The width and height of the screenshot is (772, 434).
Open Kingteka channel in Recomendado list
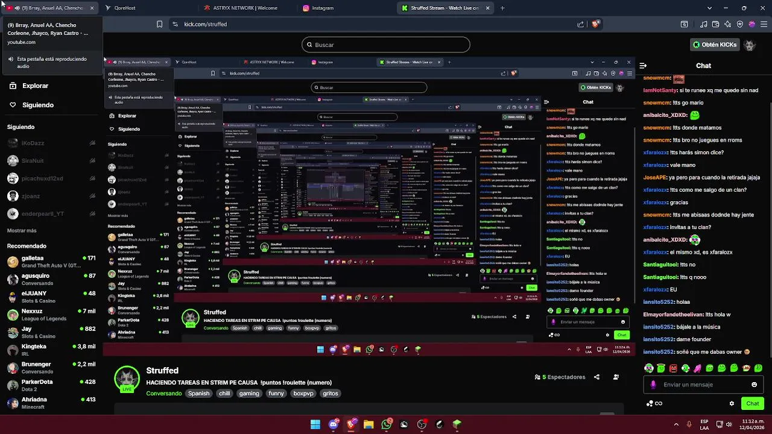51,350
